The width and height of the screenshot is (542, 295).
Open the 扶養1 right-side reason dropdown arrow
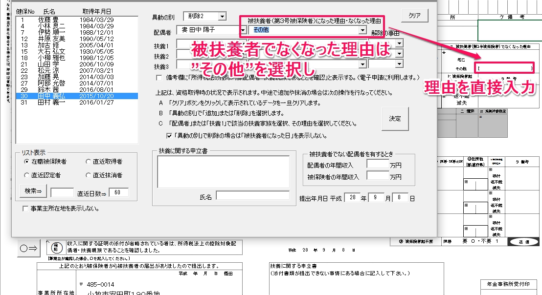[x=399, y=43]
